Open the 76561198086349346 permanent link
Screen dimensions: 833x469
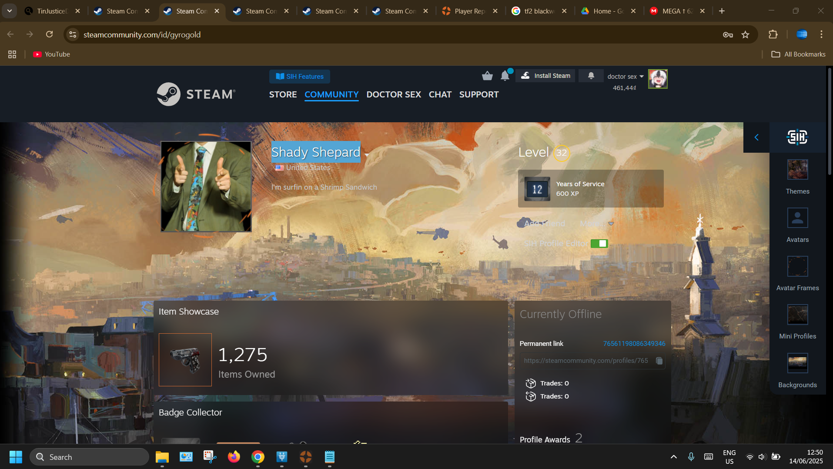[634, 344]
